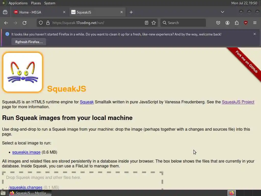The image size is (261, 196).
Task: Click the 'Drop Squeak images and other files here.' text
Action: coord(43,178)
